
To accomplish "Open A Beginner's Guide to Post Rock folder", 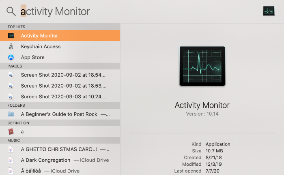I will coord(60,114).
